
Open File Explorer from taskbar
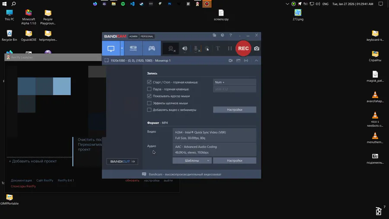114,4
